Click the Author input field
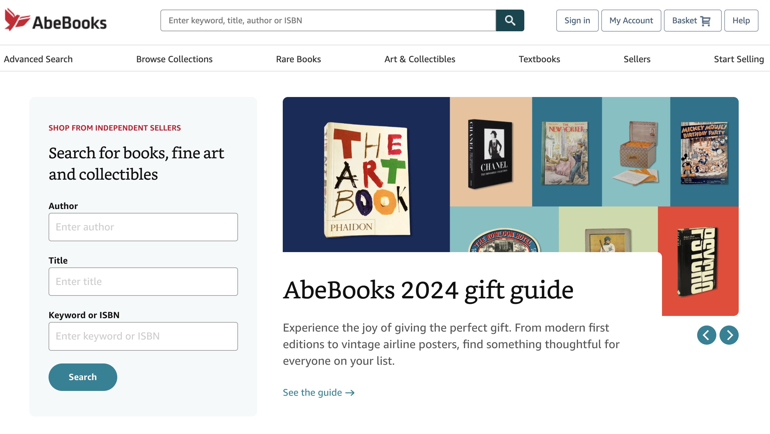Viewport: 770px width, 434px height. (x=143, y=227)
